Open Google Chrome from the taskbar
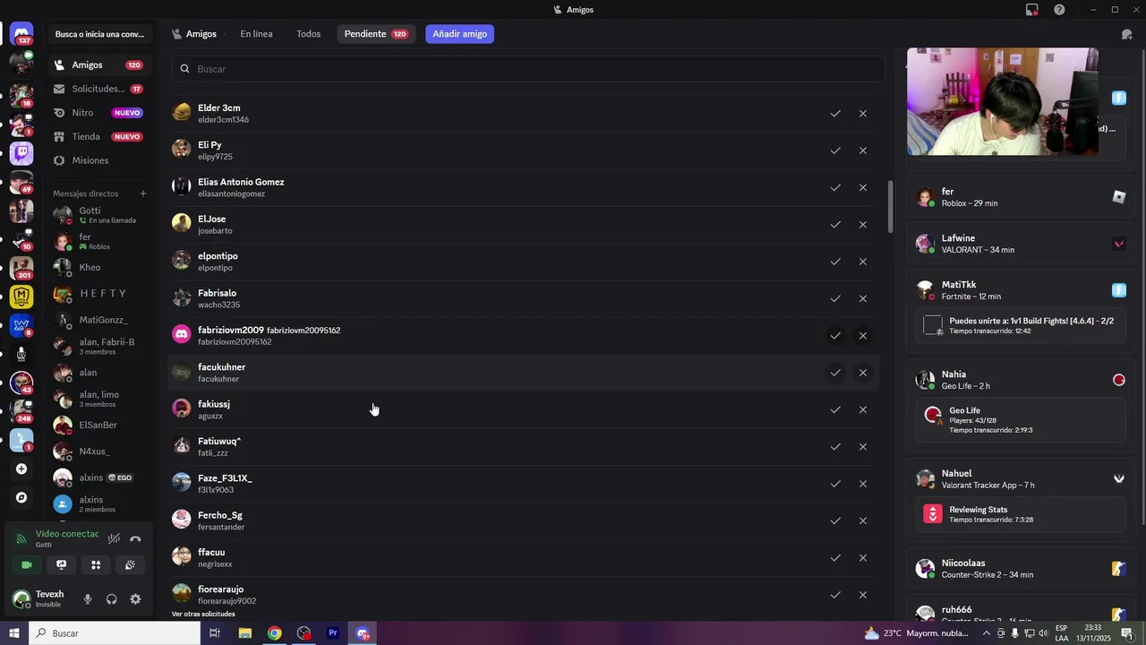 tap(274, 633)
